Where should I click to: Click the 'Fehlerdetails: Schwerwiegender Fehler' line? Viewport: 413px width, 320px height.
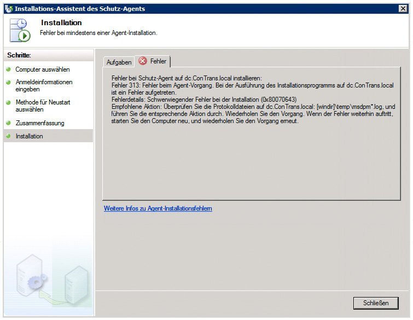(204, 100)
